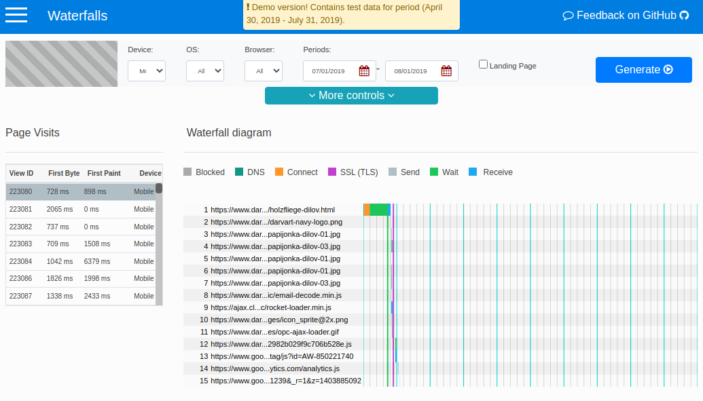Open the Device dropdown
The width and height of the screenshot is (703, 401).
pos(147,71)
